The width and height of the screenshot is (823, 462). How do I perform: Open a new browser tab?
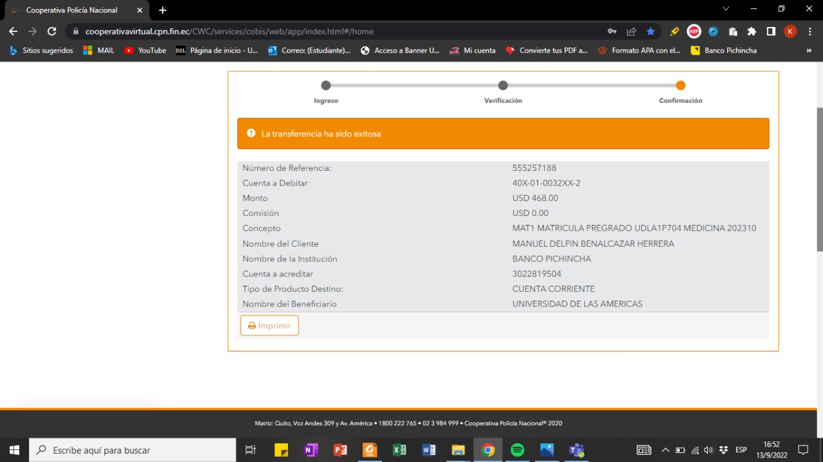pos(163,10)
